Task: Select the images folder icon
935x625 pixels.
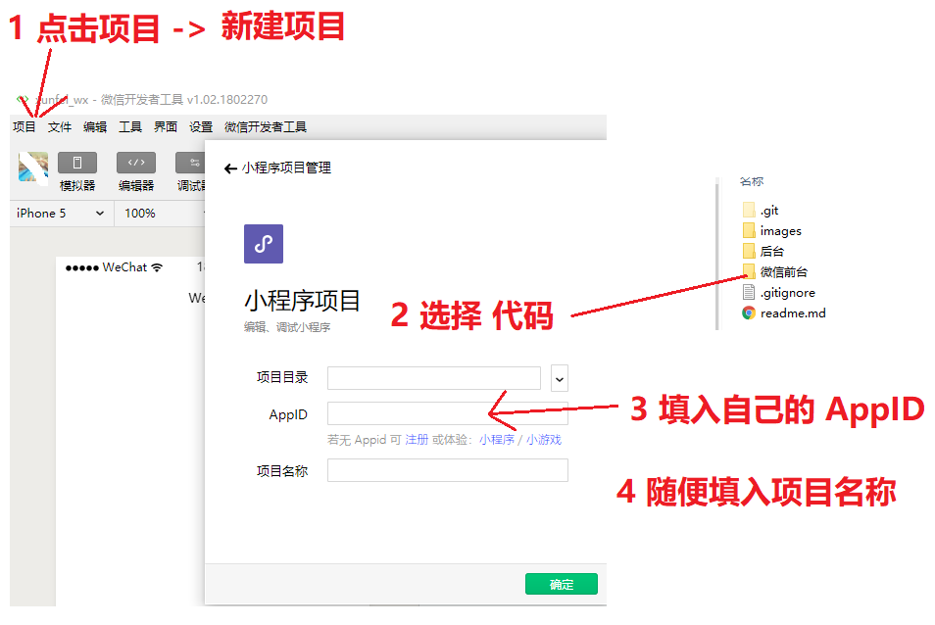Action: (x=749, y=230)
